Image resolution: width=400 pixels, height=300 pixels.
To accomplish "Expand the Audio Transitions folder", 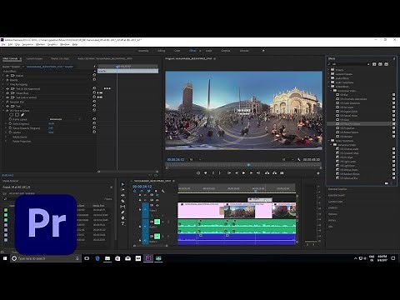I will (329, 82).
